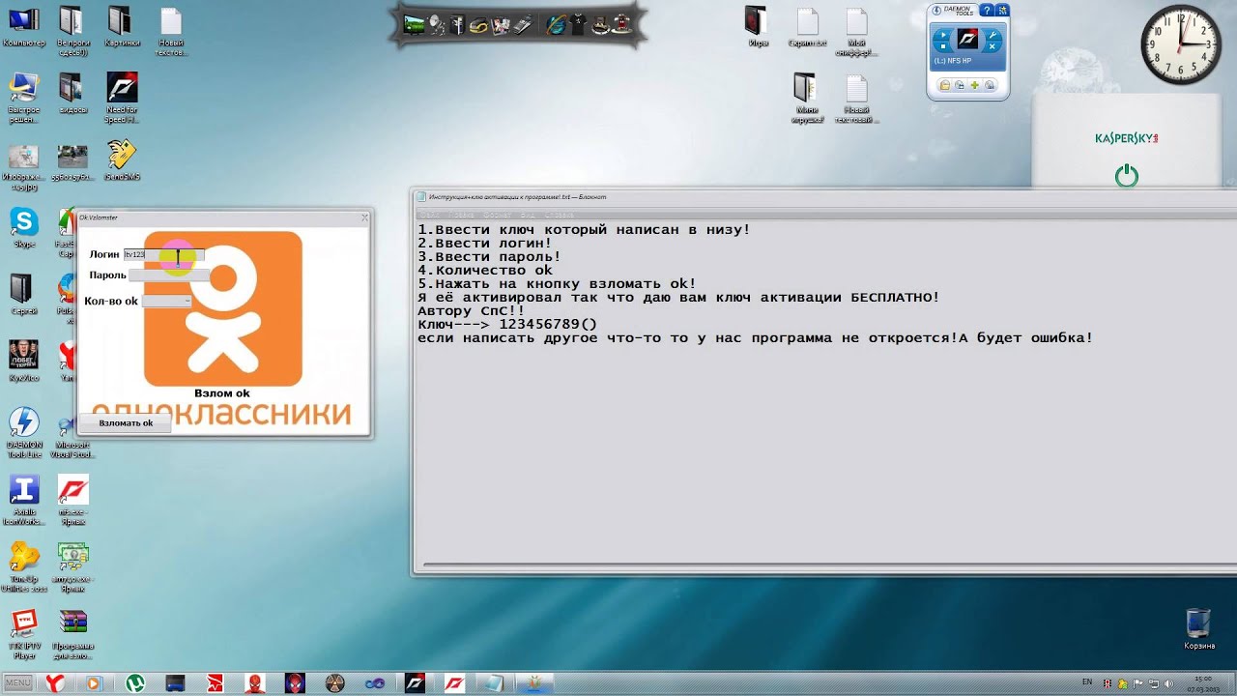The image size is (1237, 696).
Task: Close the Ok.Vzlomster window
Action: pyautogui.click(x=364, y=217)
